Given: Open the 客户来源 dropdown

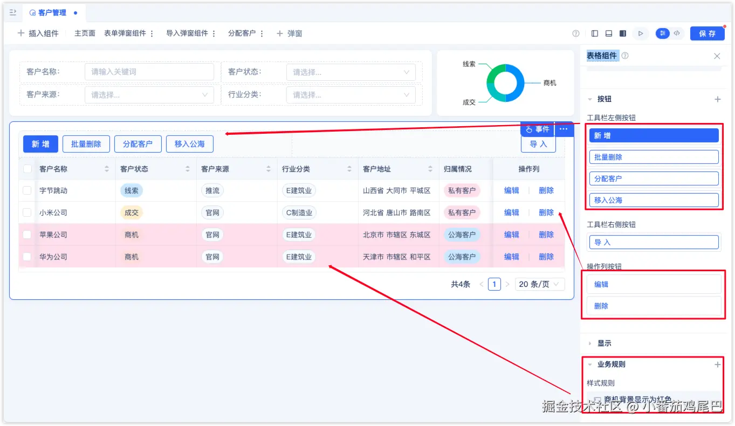Looking at the screenshot, I should click(x=149, y=95).
